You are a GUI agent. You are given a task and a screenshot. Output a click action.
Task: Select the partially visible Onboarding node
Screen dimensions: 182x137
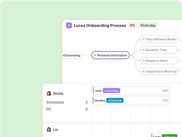tap(72, 55)
